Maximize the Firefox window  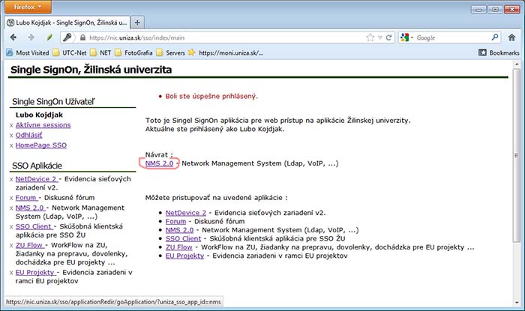click(495, 9)
